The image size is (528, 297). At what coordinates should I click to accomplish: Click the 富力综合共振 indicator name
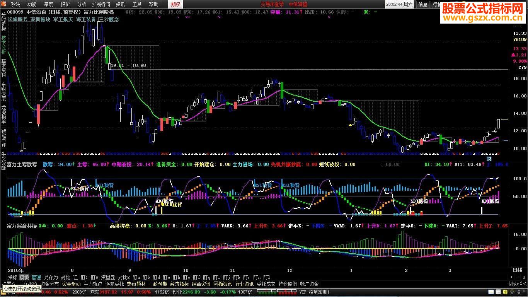click(22, 226)
